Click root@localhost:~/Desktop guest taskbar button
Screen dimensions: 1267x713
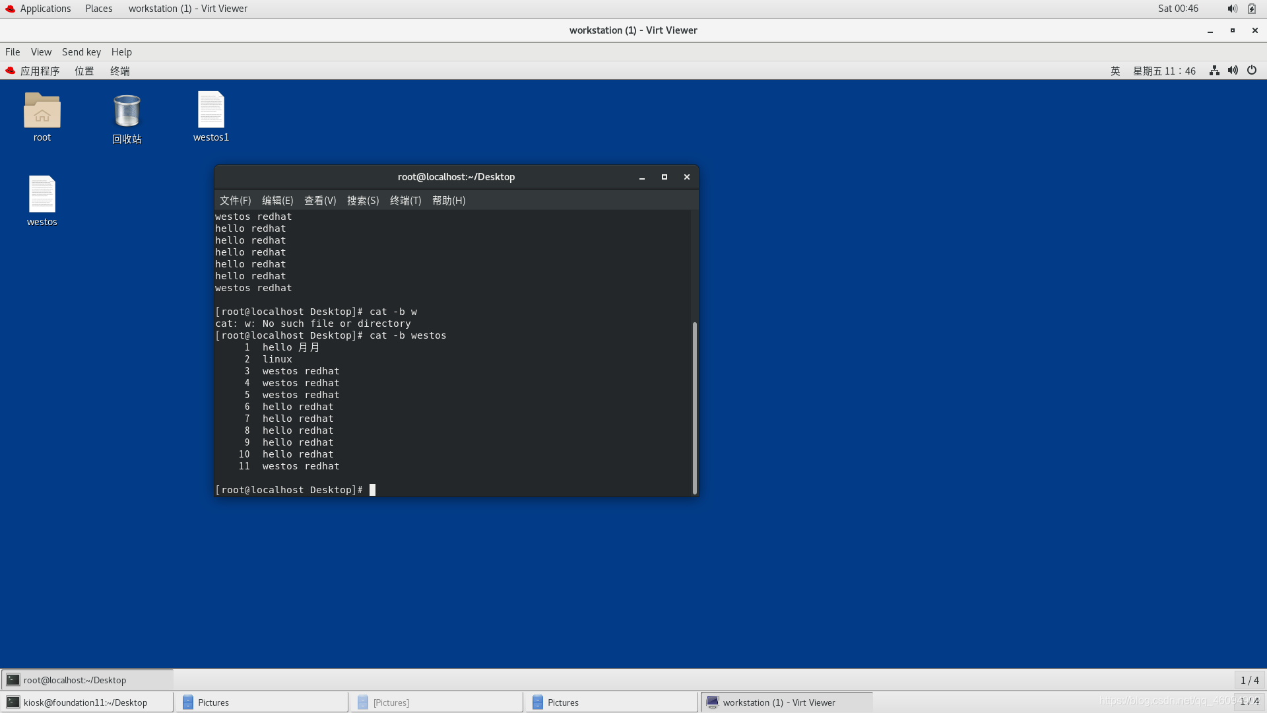click(86, 680)
